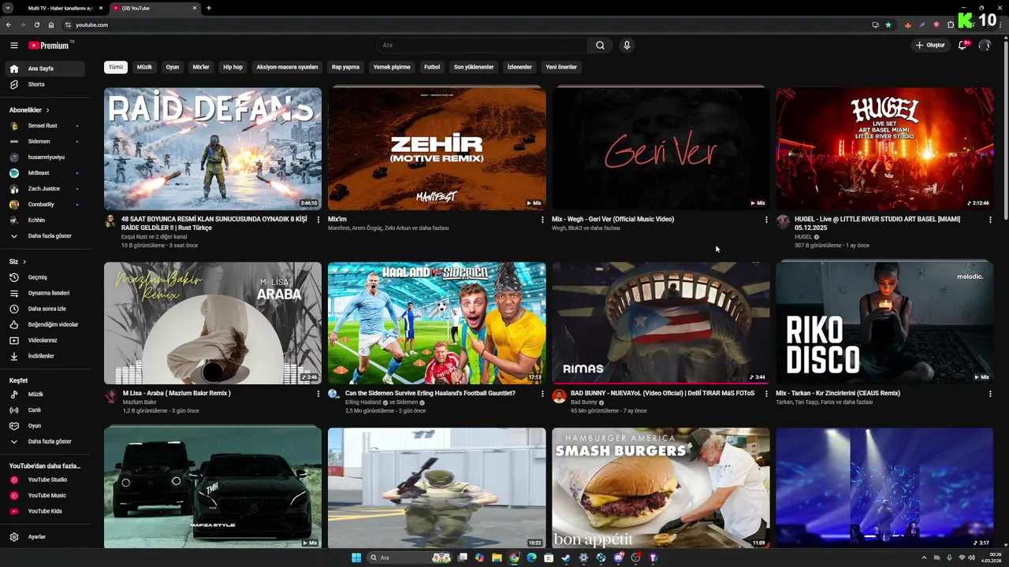Screen dimensions: 1009x567
Task: Click the browser home button
Action: [x=51, y=24]
